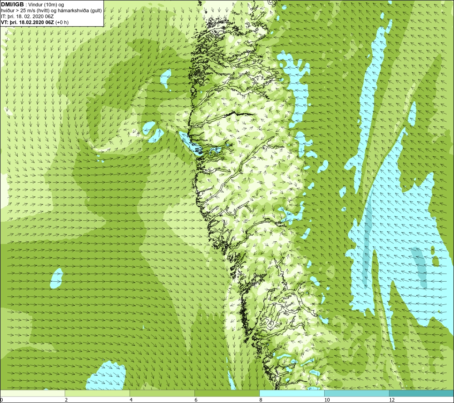Click the 'hviður > 25 m/s (hvítt)' legend line
This screenshot has height=403, width=454.
(x=51, y=11)
